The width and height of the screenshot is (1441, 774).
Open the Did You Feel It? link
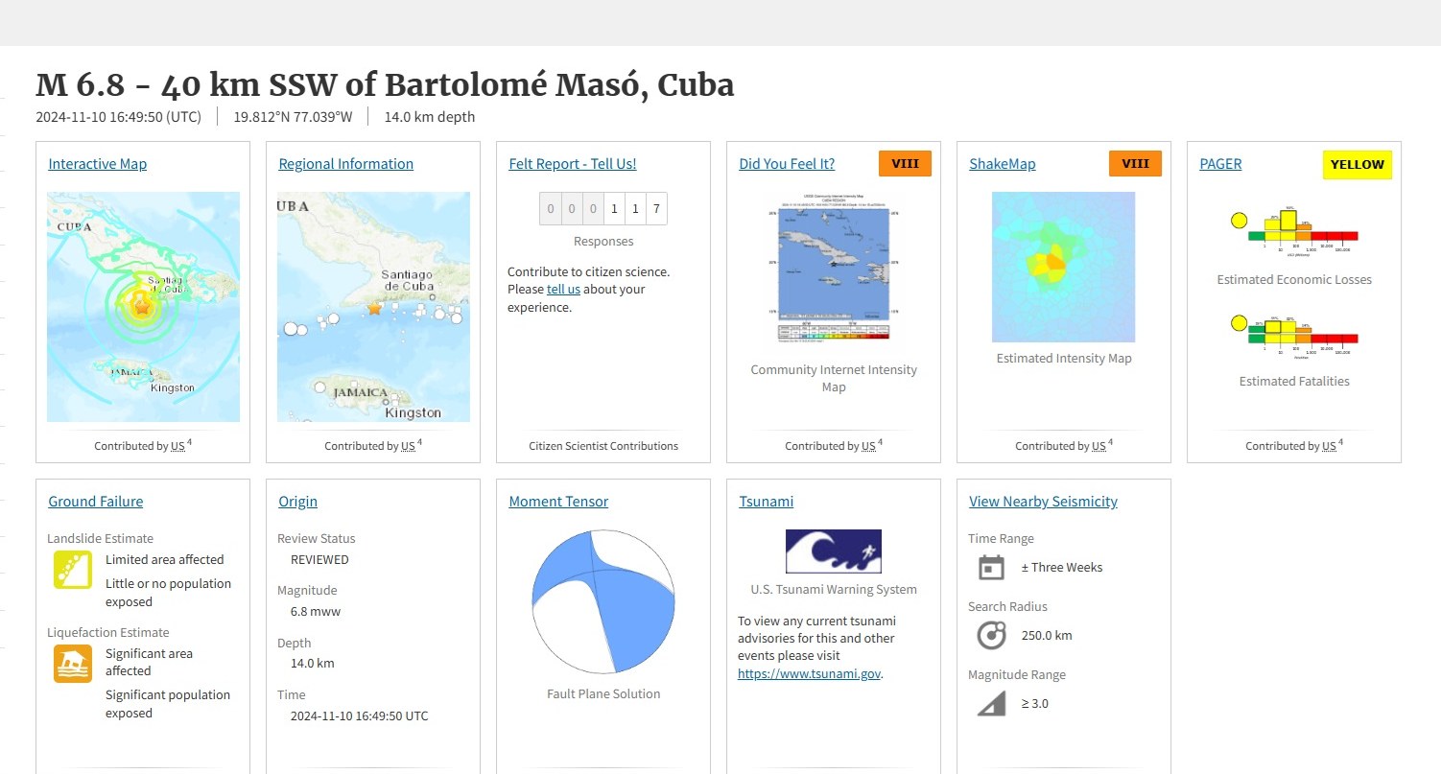click(787, 164)
